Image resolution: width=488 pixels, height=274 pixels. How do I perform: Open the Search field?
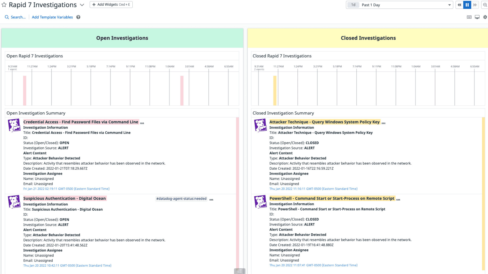15,17
